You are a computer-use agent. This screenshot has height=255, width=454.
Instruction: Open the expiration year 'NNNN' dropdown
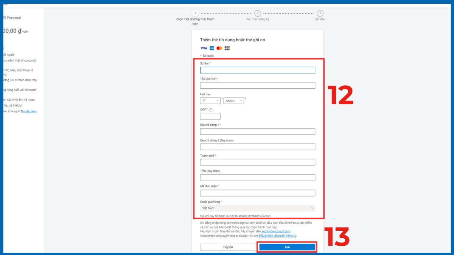[233, 100]
